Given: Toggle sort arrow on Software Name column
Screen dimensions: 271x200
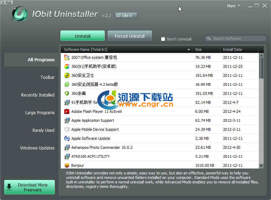Looking at the screenshot, I should 189,49.
